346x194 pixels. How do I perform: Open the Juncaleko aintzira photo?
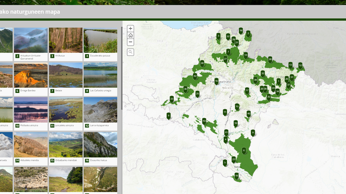point(66,110)
